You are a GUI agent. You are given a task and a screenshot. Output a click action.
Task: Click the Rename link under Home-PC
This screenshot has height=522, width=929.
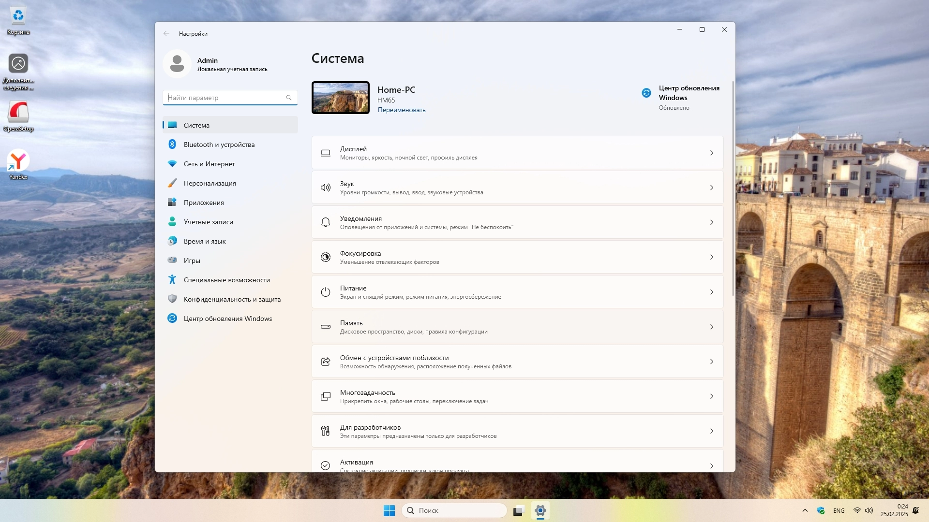pos(402,110)
